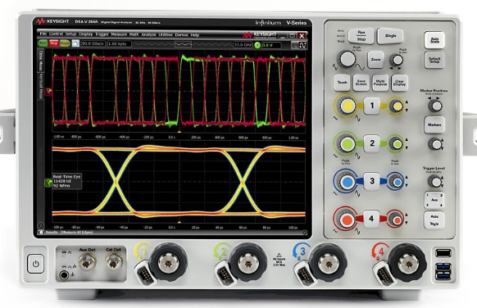Viewport: 477px width, 308px height.
Task: Toggle channel 4 with the 4 key
Action: [x=371, y=219]
